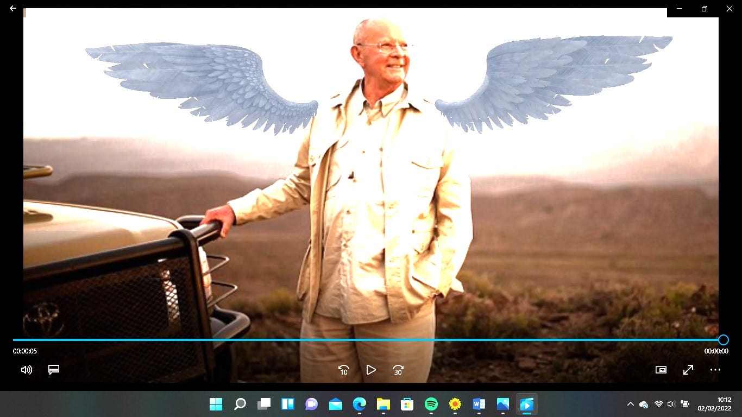The width and height of the screenshot is (742, 417).
Task: Skip back 10 seconds
Action: [343, 370]
